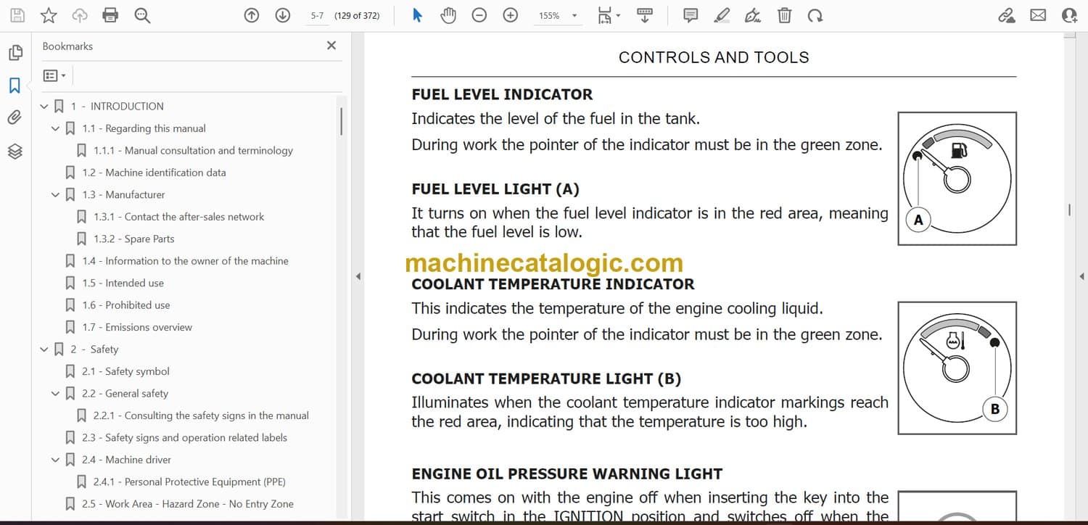The width and height of the screenshot is (1088, 525).
Task: Upload the file to cloud storage
Action: click(80, 15)
